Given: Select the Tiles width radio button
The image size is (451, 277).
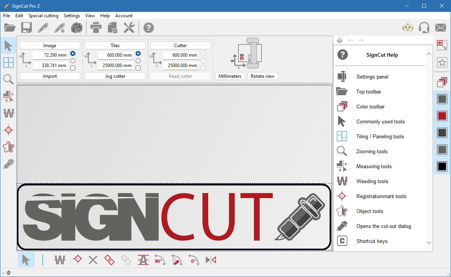Looking at the screenshot, I should click(138, 54).
